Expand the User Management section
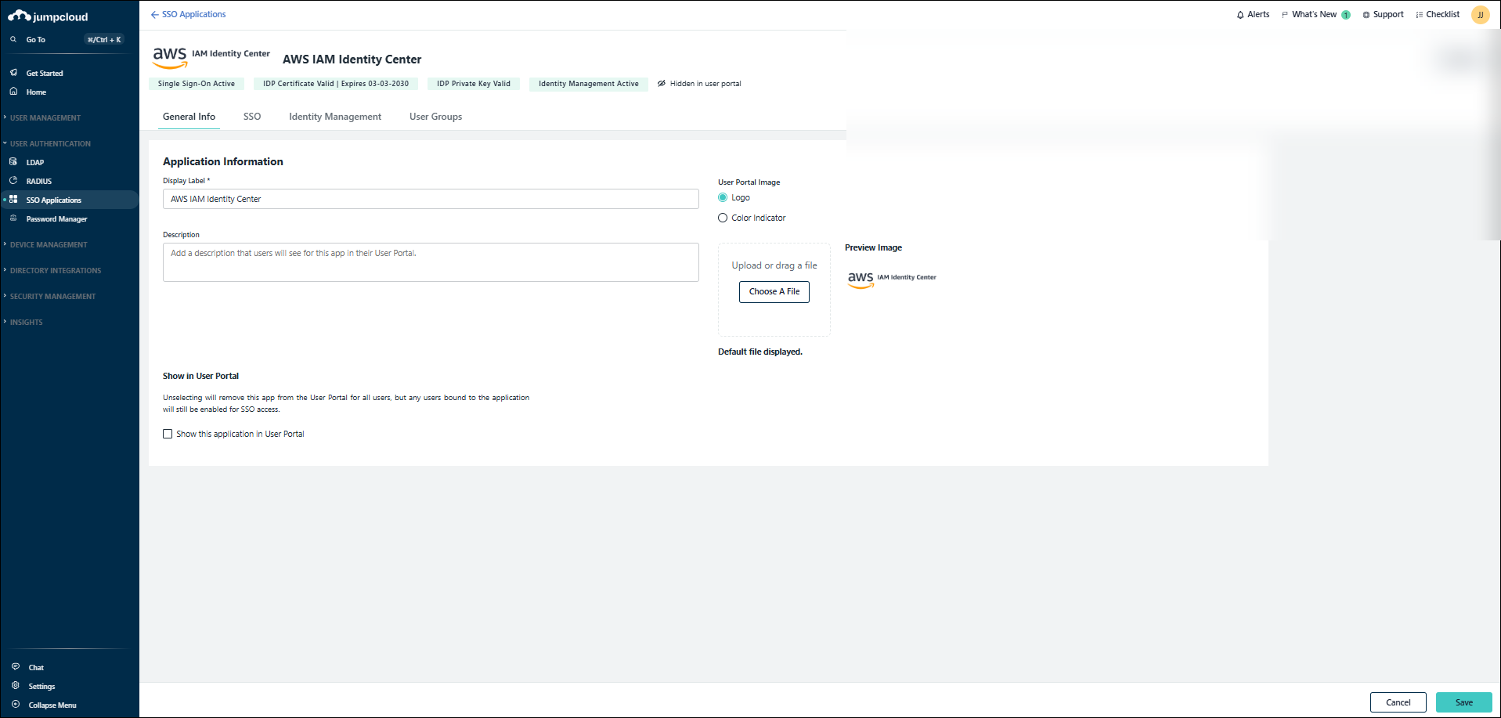The height and width of the screenshot is (718, 1501). pos(45,118)
